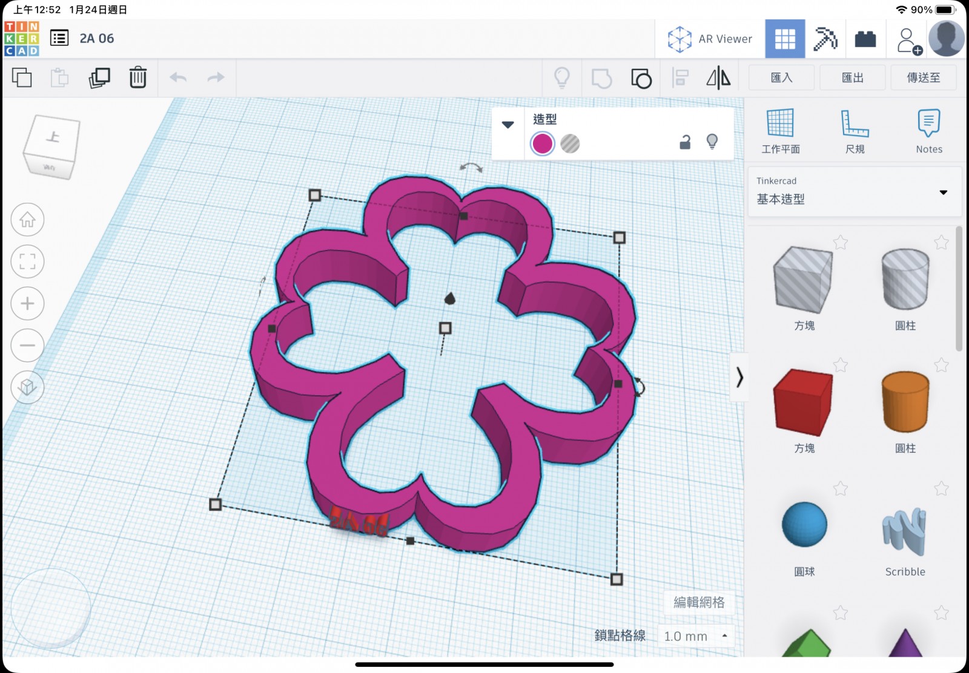Delete selected shape with trash icon

pos(138,77)
